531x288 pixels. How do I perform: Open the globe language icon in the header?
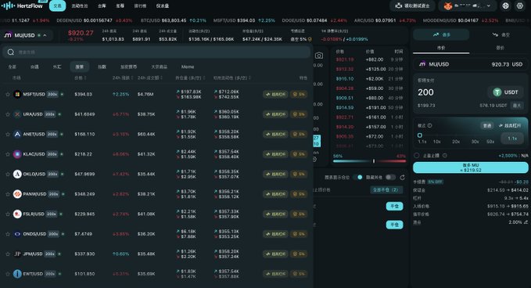(x=506, y=5)
